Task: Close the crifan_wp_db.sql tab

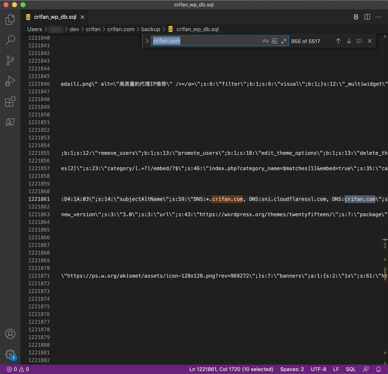Action: [82, 17]
